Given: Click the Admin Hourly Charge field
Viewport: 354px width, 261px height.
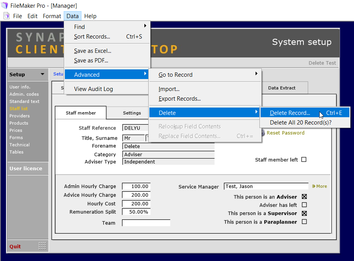Looking at the screenshot, I should pos(136,186).
